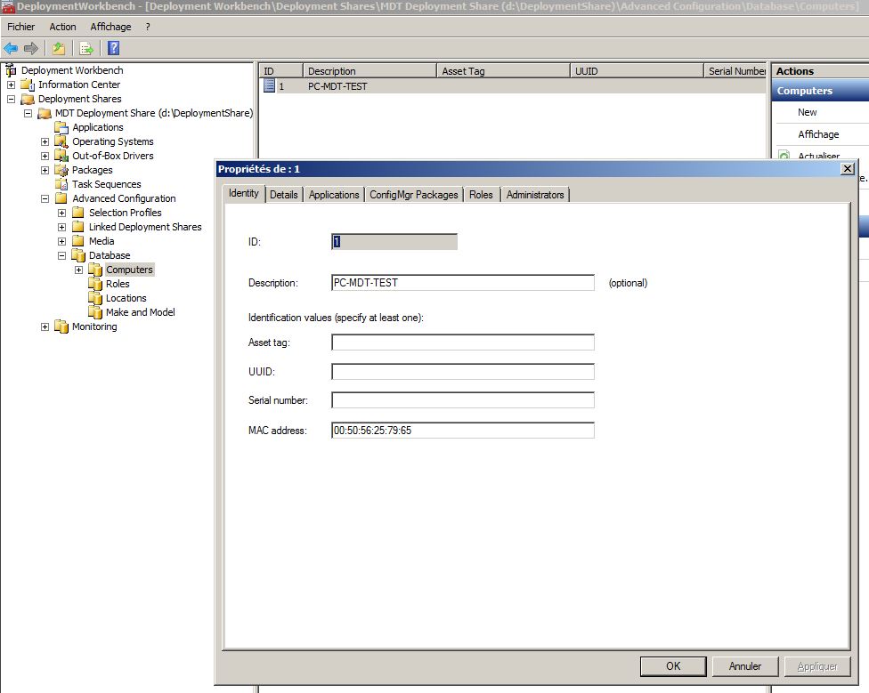Expand the Selection Profiles node
The image size is (869, 693).
[x=61, y=213]
